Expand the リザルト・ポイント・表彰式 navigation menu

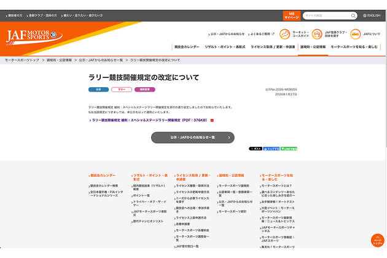(x=225, y=47)
